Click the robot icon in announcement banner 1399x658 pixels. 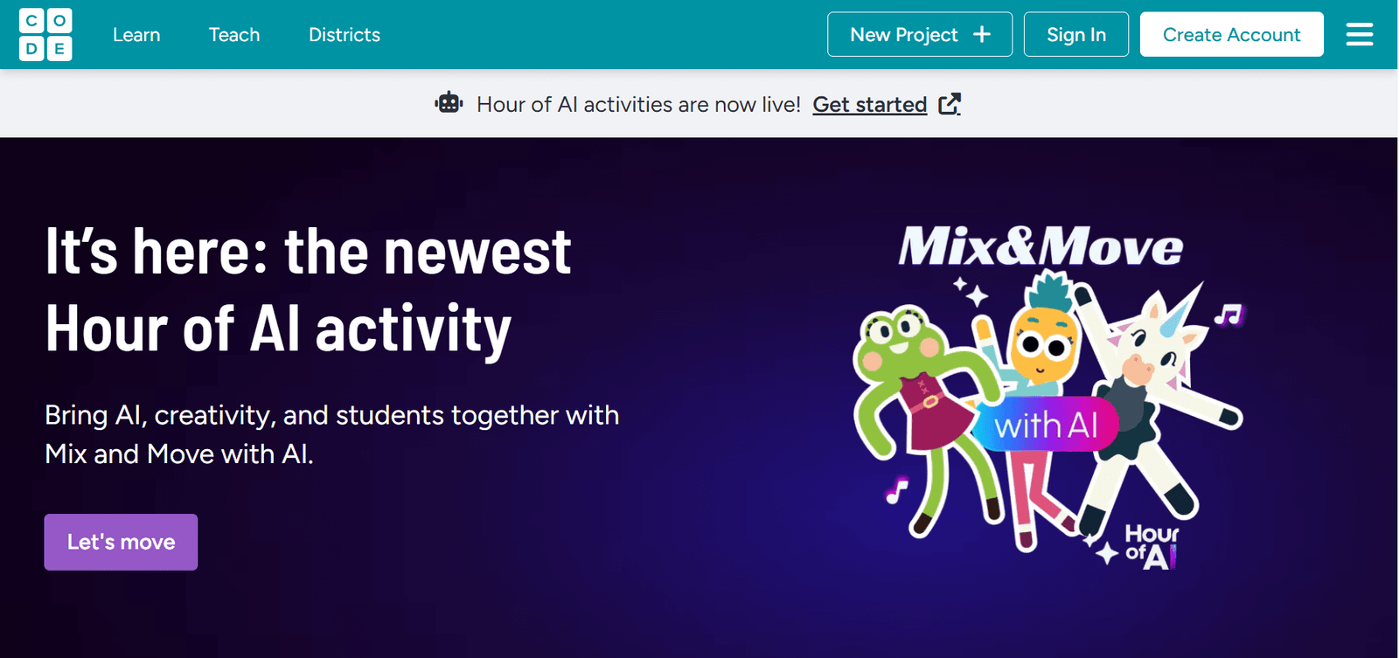(449, 103)
